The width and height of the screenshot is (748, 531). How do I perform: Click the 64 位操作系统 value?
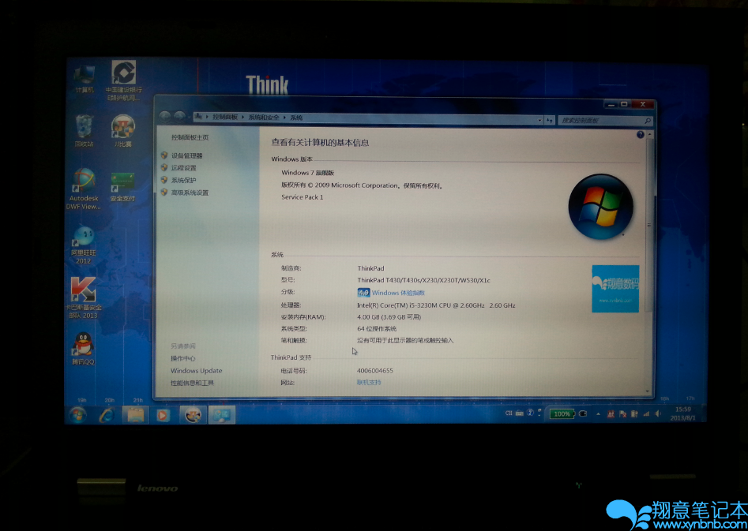pos(377,328)
